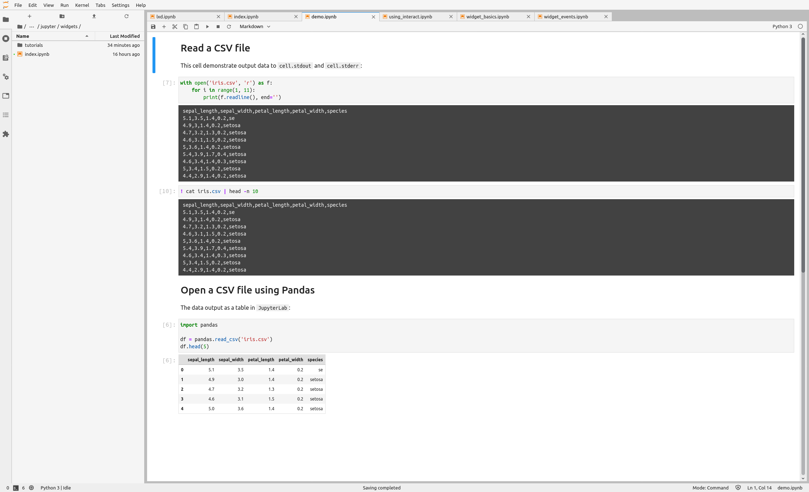
Task: Open the Running Terminals and Kernels sidebar
Action: pos(6,39)
